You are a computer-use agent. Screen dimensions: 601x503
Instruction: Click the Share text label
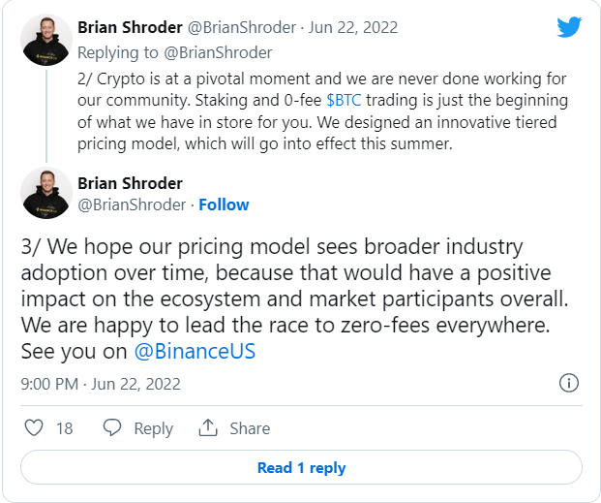(x=250, y=428)
